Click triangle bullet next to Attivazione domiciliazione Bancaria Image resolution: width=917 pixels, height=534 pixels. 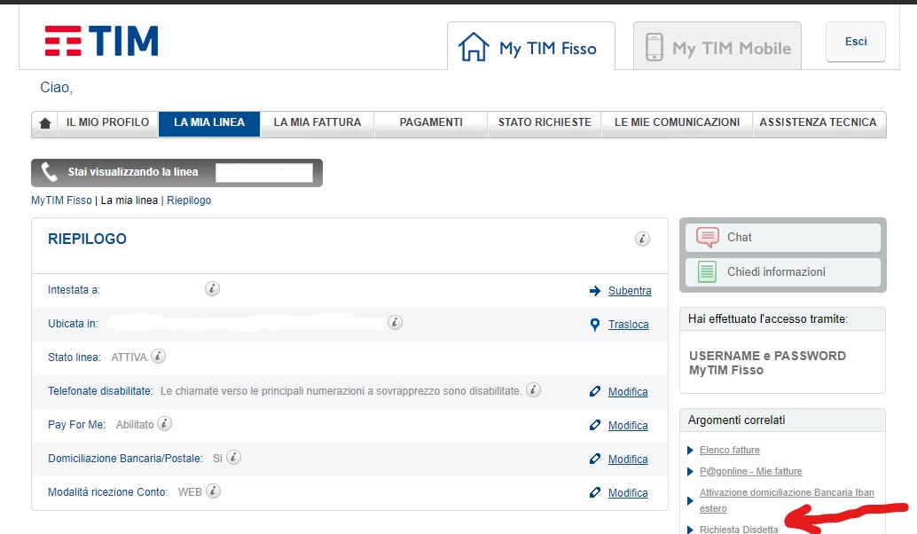click(690, 500)
